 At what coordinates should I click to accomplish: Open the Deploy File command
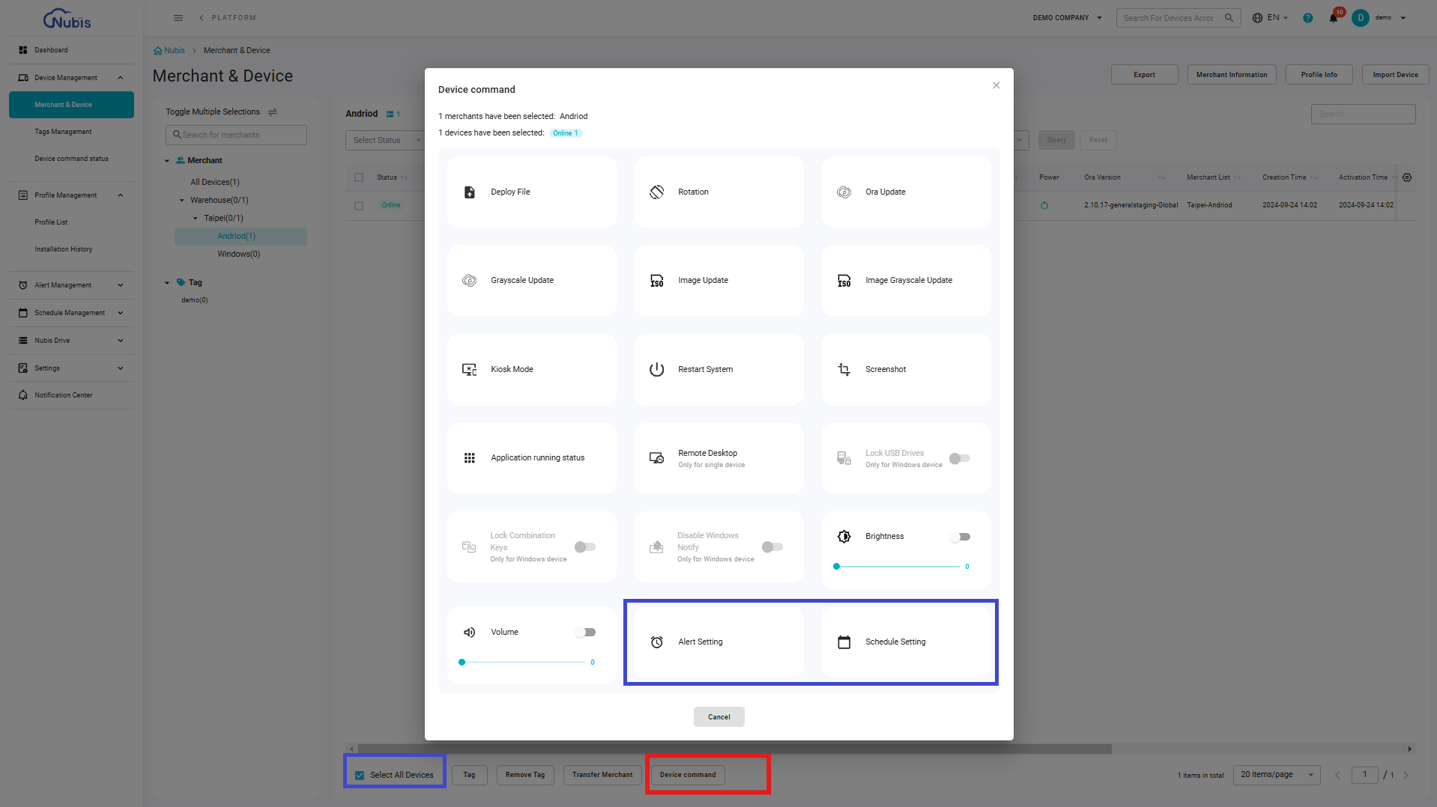(x=531, y=192)
